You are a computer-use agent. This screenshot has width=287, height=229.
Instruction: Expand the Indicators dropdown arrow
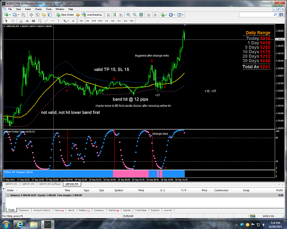[166, 15]
